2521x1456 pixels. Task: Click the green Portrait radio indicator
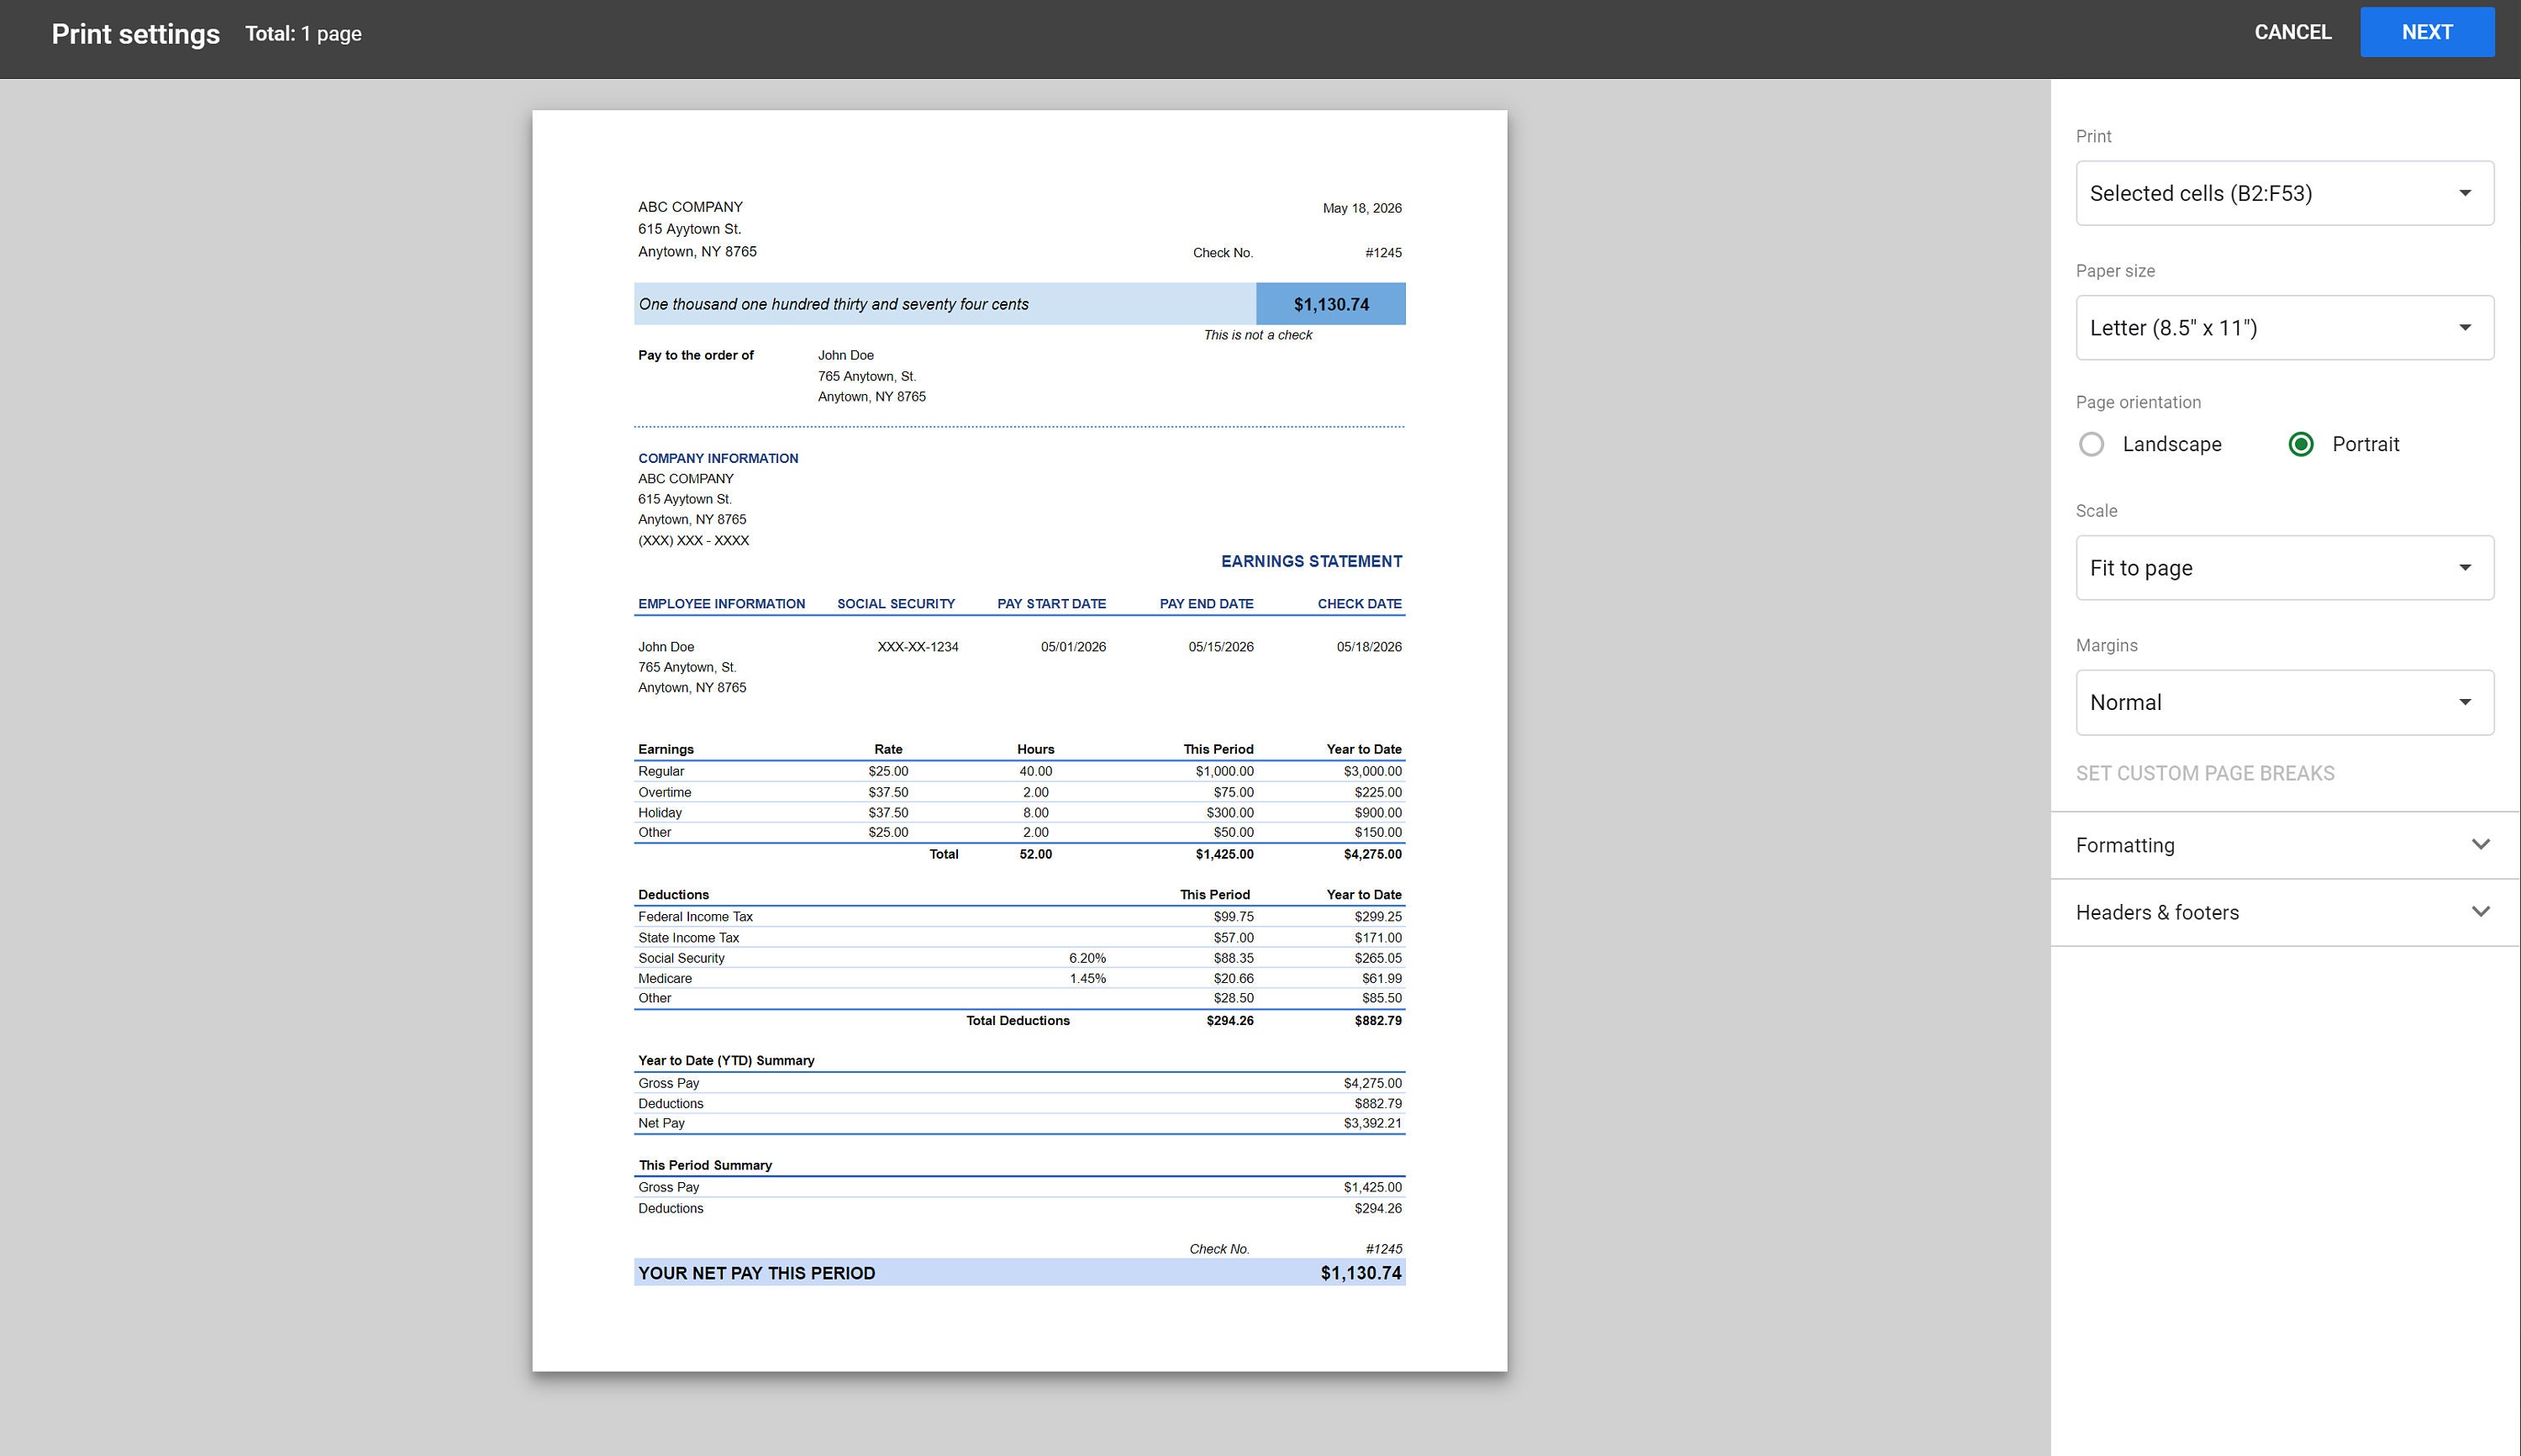[x=2301, y=443]
